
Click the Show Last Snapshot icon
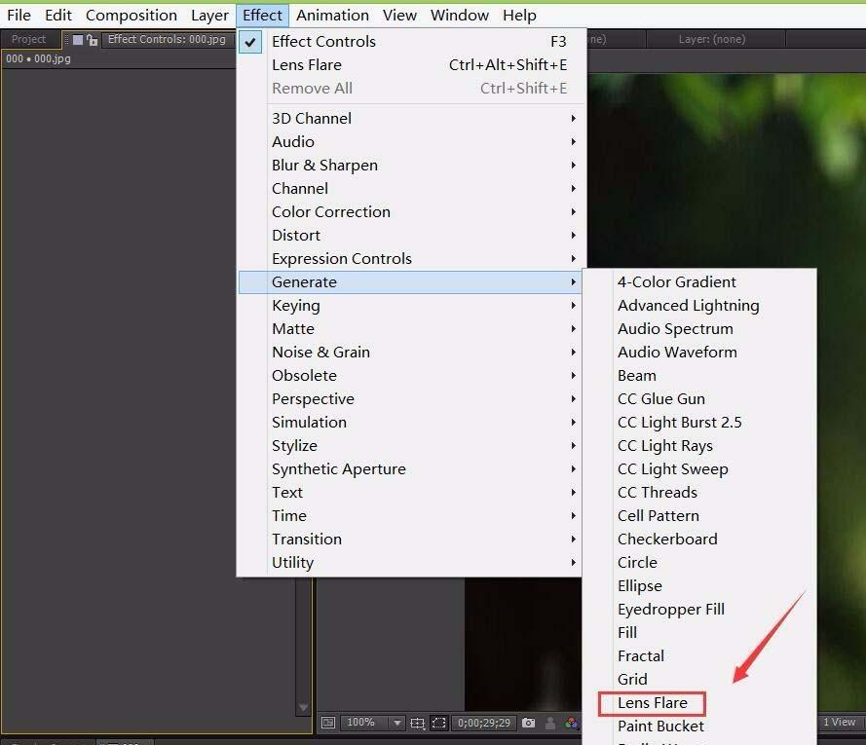coord(549,723)
